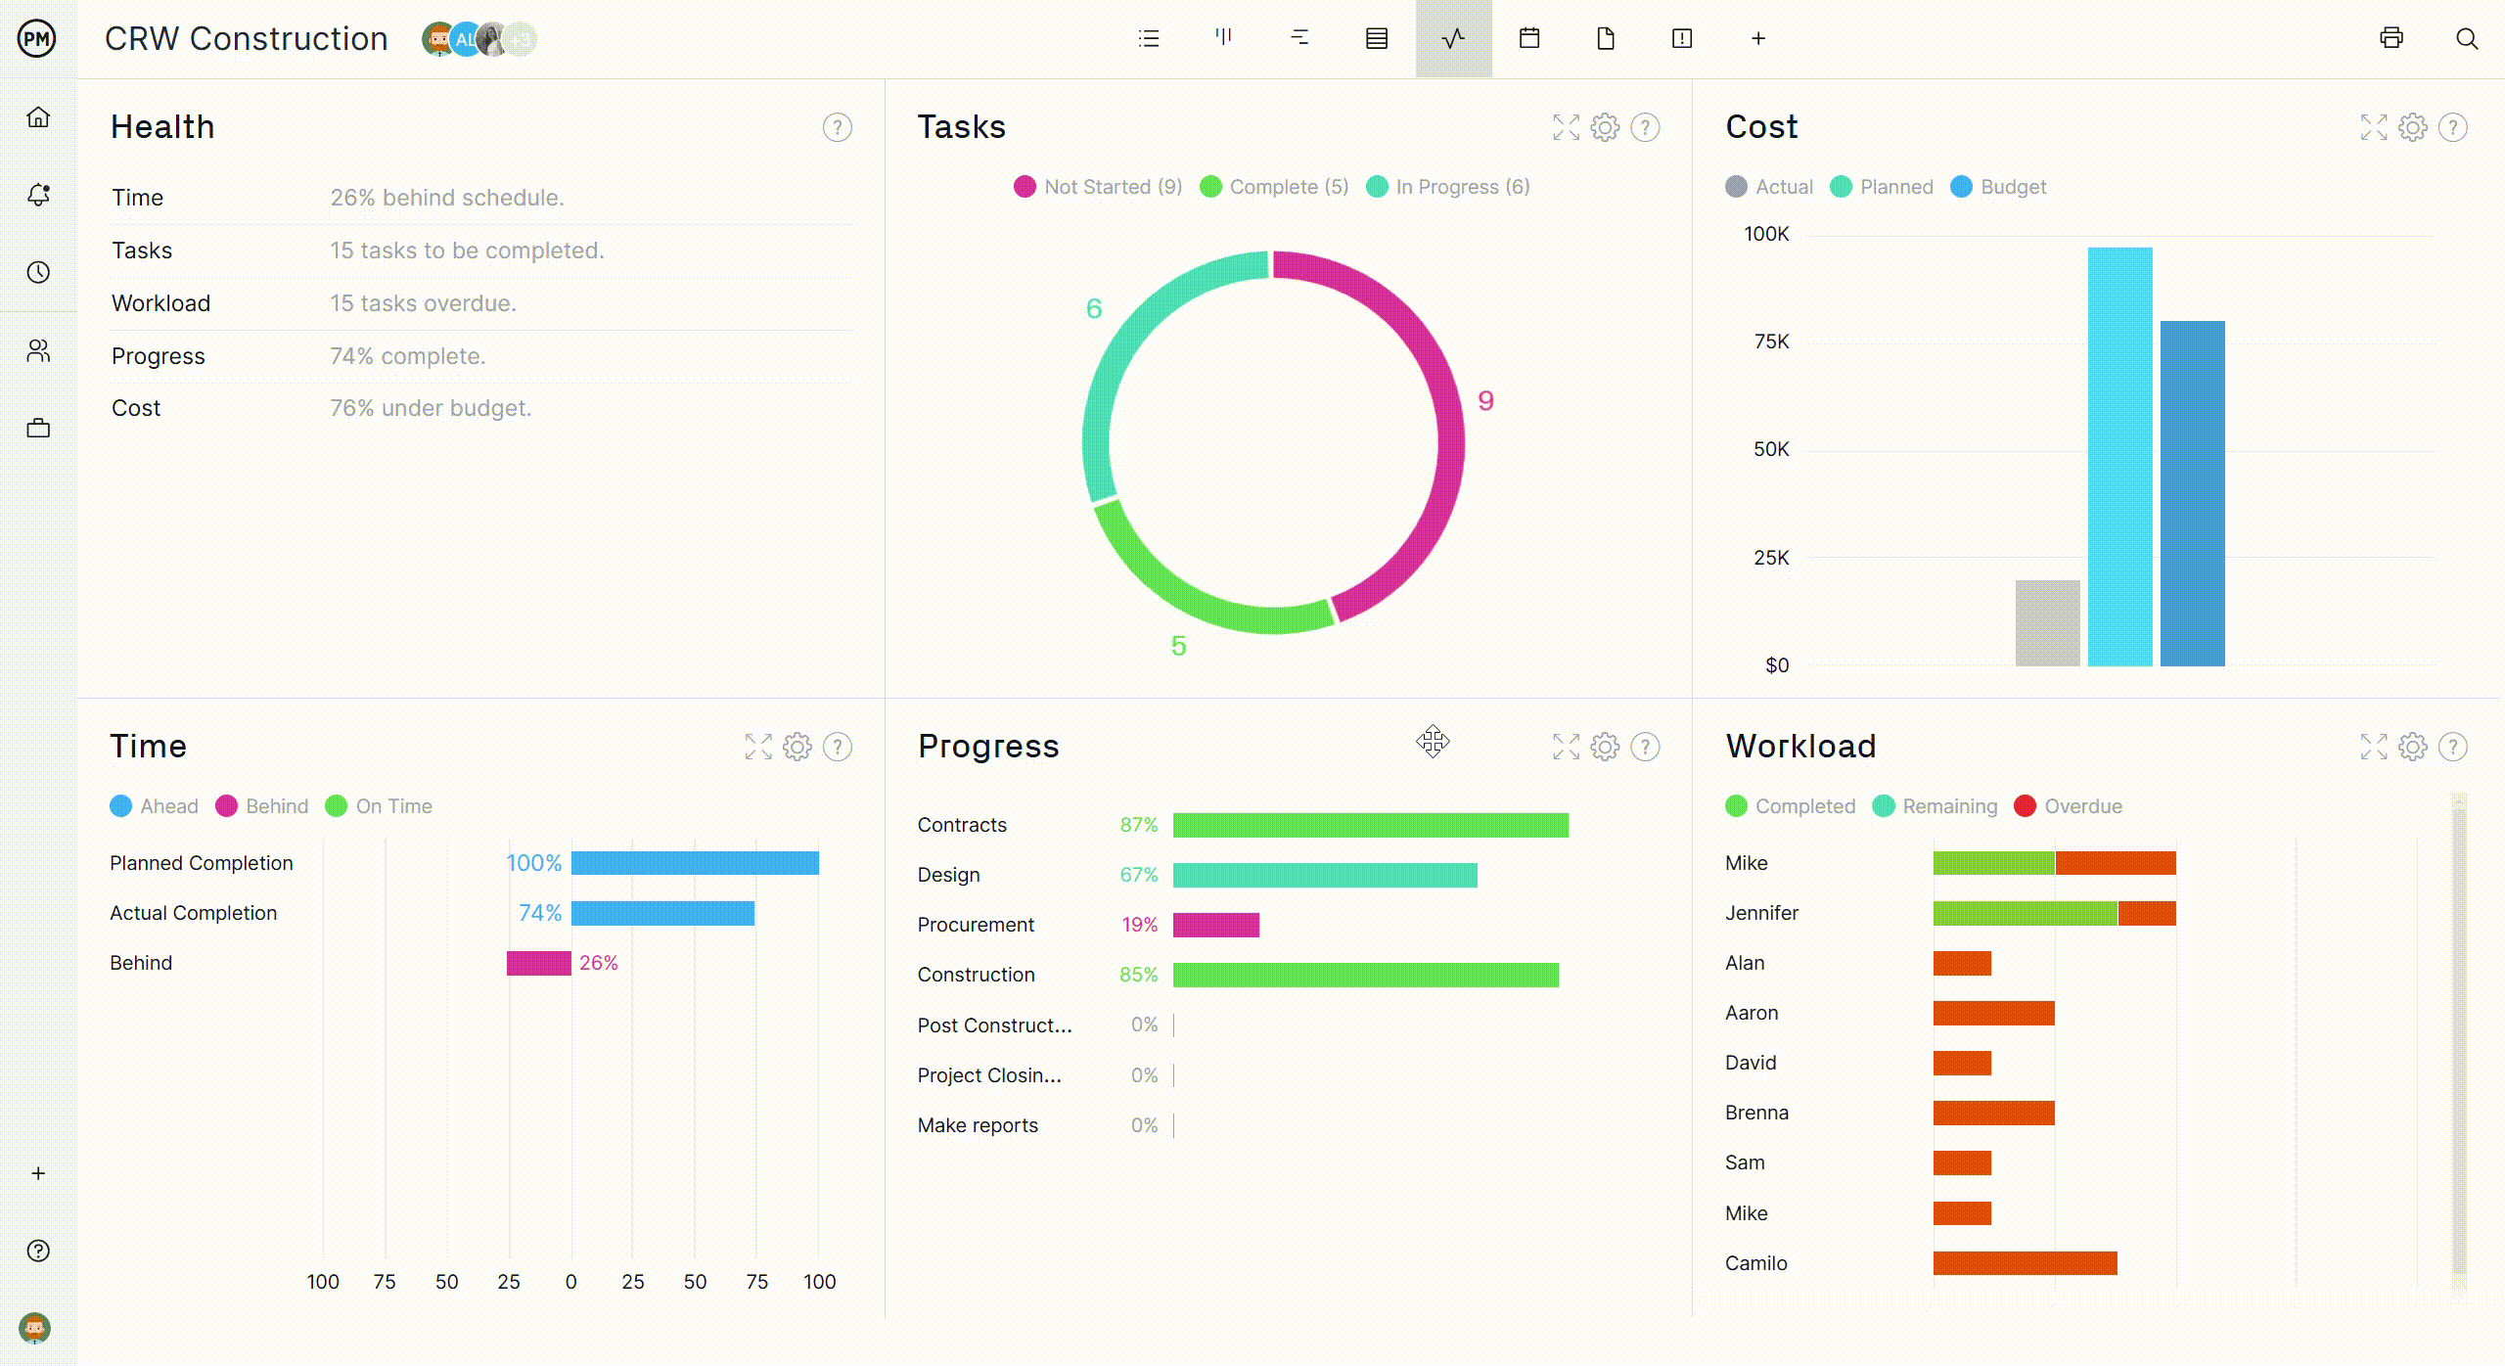Image resolution: width=2505 pixels, height=1366 pixels.
Task: Toggle Complete (5) legend item
Action: pos(1274,187)
